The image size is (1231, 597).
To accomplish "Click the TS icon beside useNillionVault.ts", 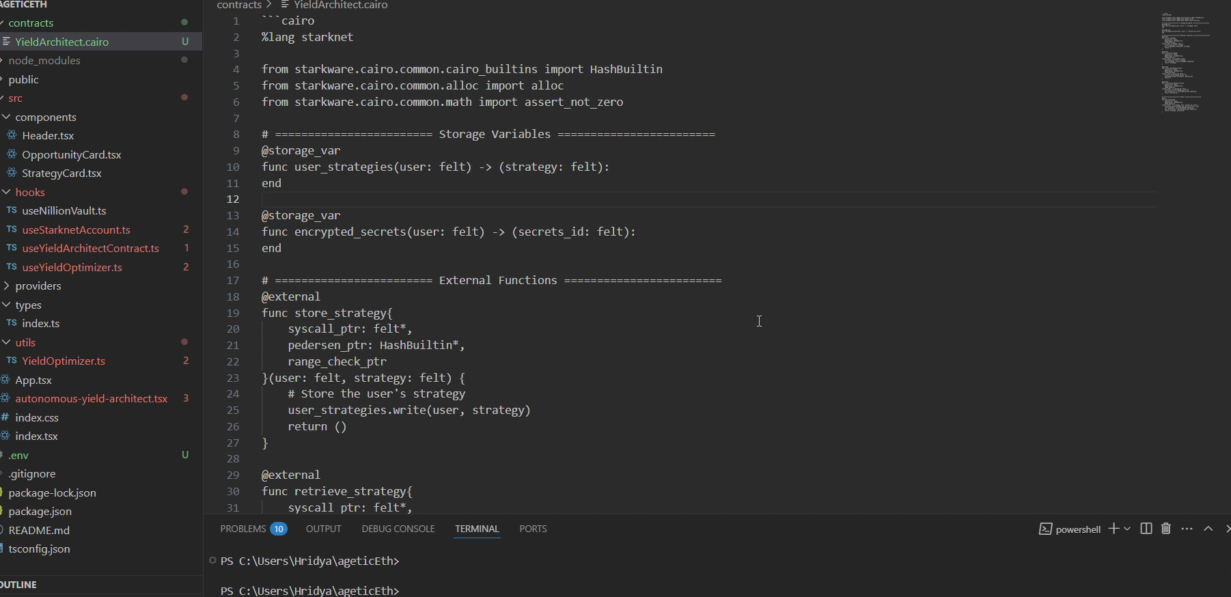I will (x=12, y=210).
